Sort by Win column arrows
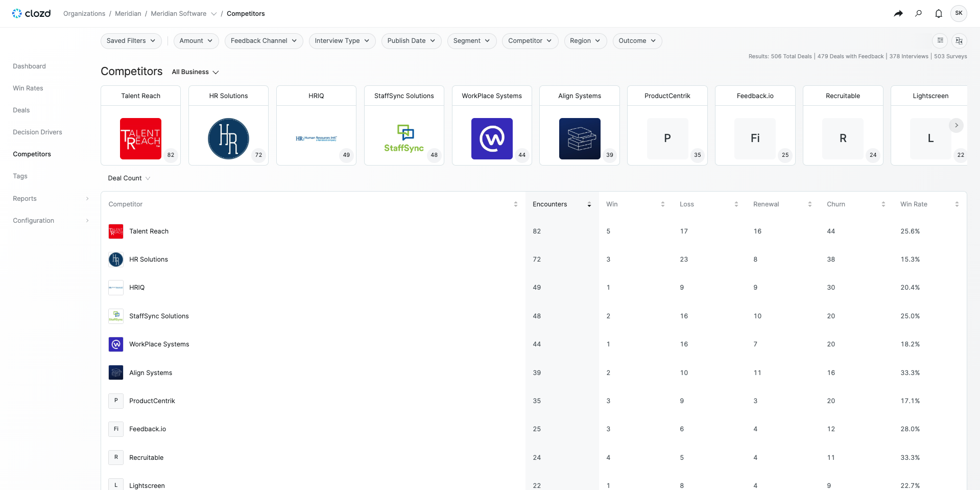 [663, 204]
